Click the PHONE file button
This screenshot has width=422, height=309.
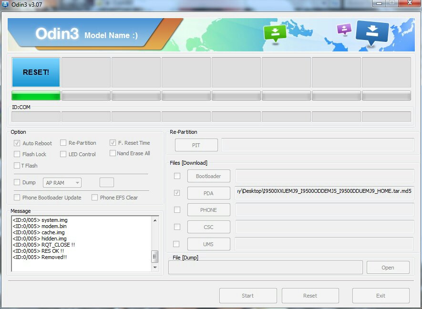point(208,210)
